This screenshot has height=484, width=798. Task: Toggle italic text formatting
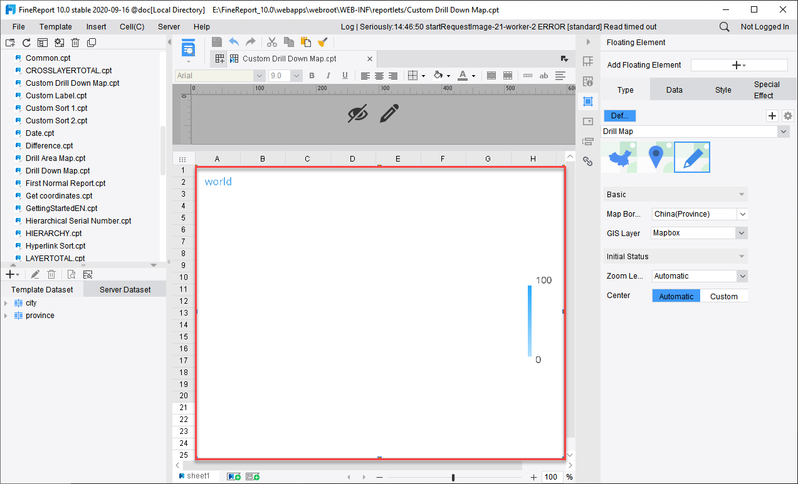pos(328,76)
